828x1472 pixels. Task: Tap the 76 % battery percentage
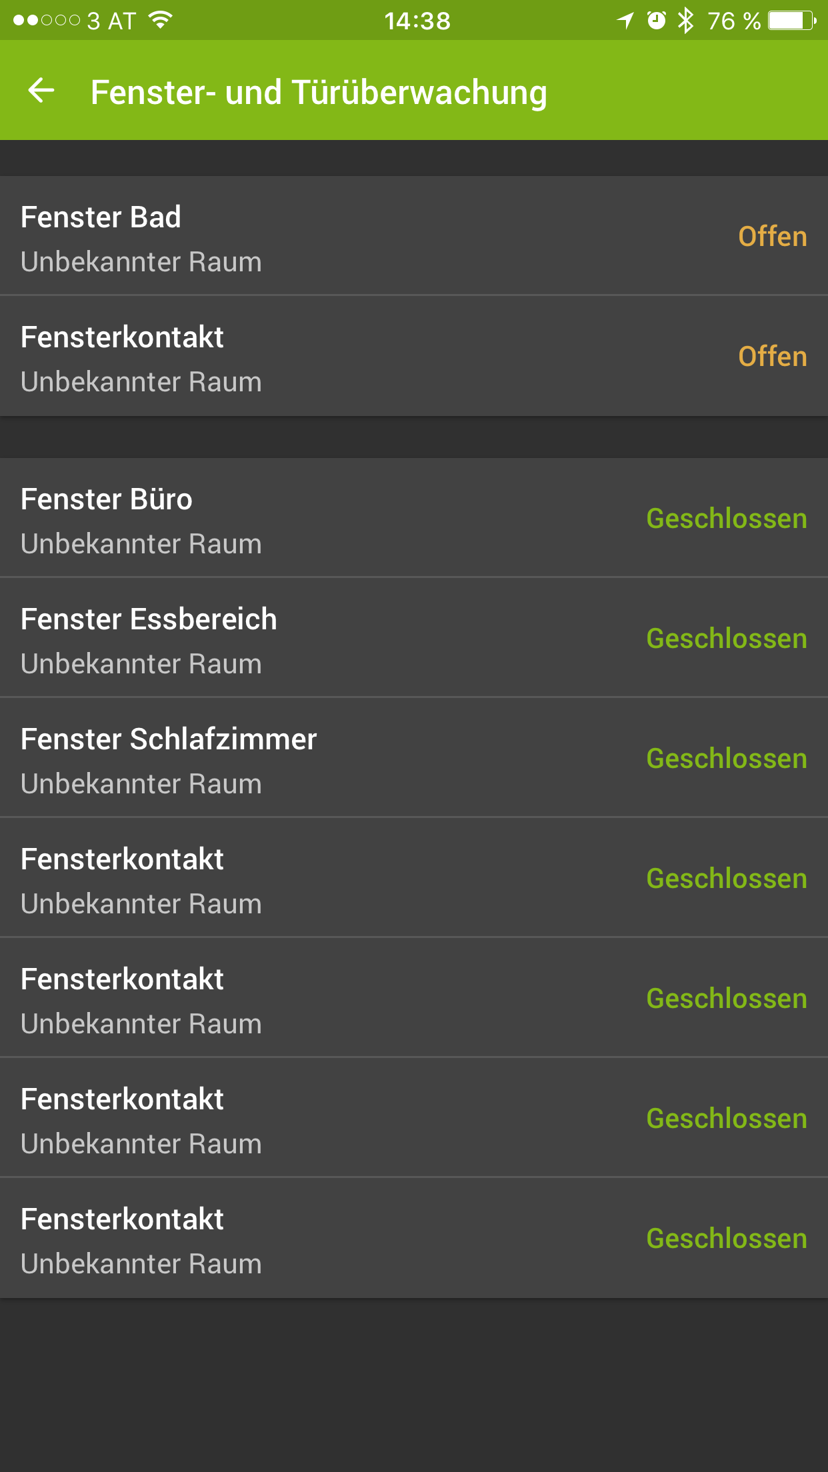pos(734,21)
